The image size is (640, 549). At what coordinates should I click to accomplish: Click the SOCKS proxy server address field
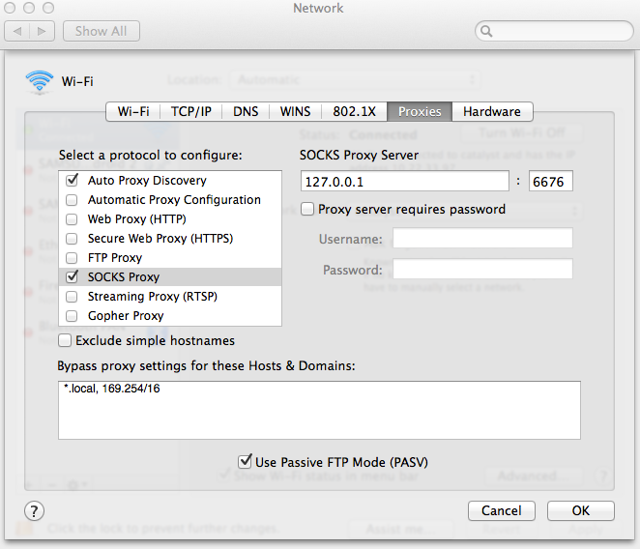coord(405,181)
